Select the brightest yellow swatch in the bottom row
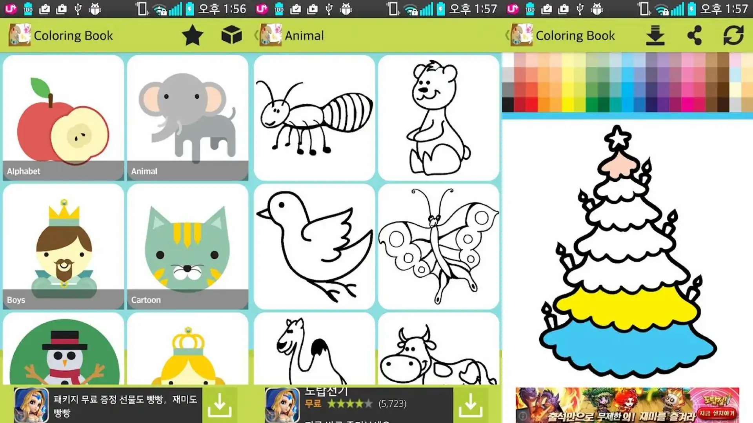The height and width of the screenshot is (423, 753). [567, 105]
